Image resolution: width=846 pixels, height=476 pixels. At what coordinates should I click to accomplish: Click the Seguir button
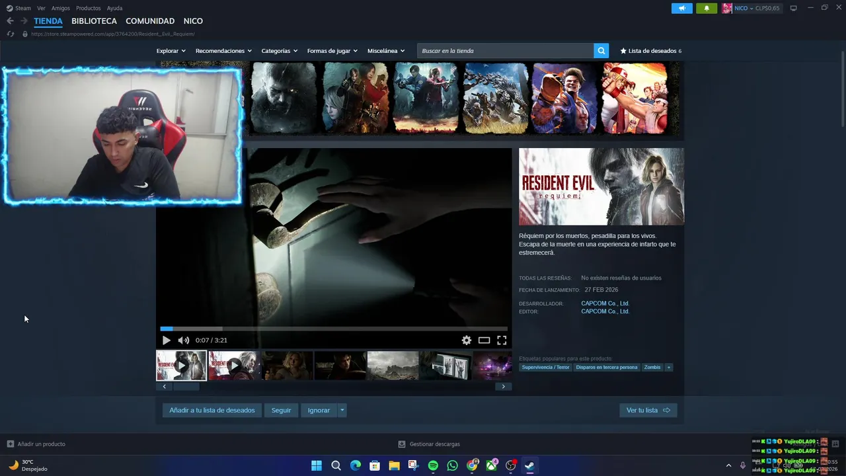[x=281, y=411]
